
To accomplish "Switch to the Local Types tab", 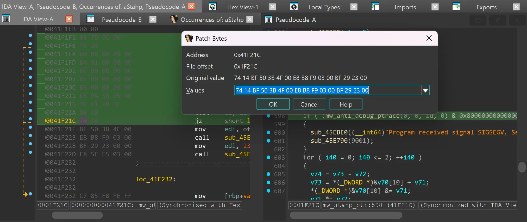I will coord(324,7).
